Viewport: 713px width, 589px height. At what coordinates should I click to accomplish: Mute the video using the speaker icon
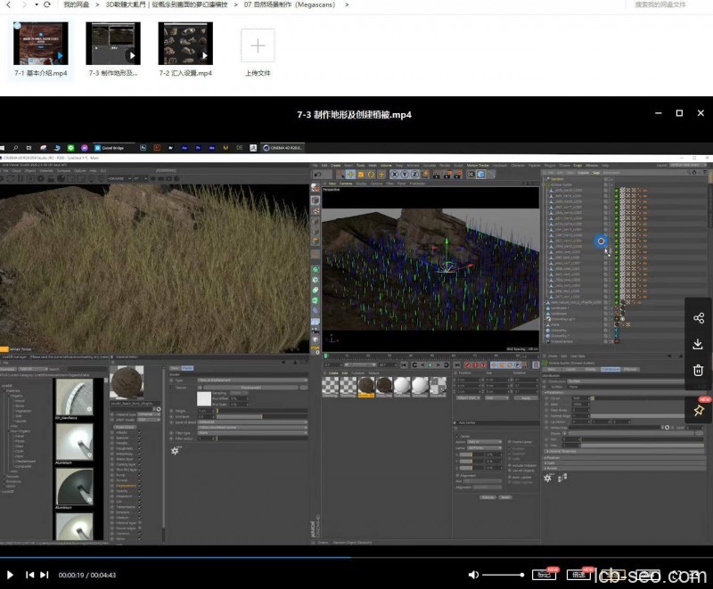474,575
